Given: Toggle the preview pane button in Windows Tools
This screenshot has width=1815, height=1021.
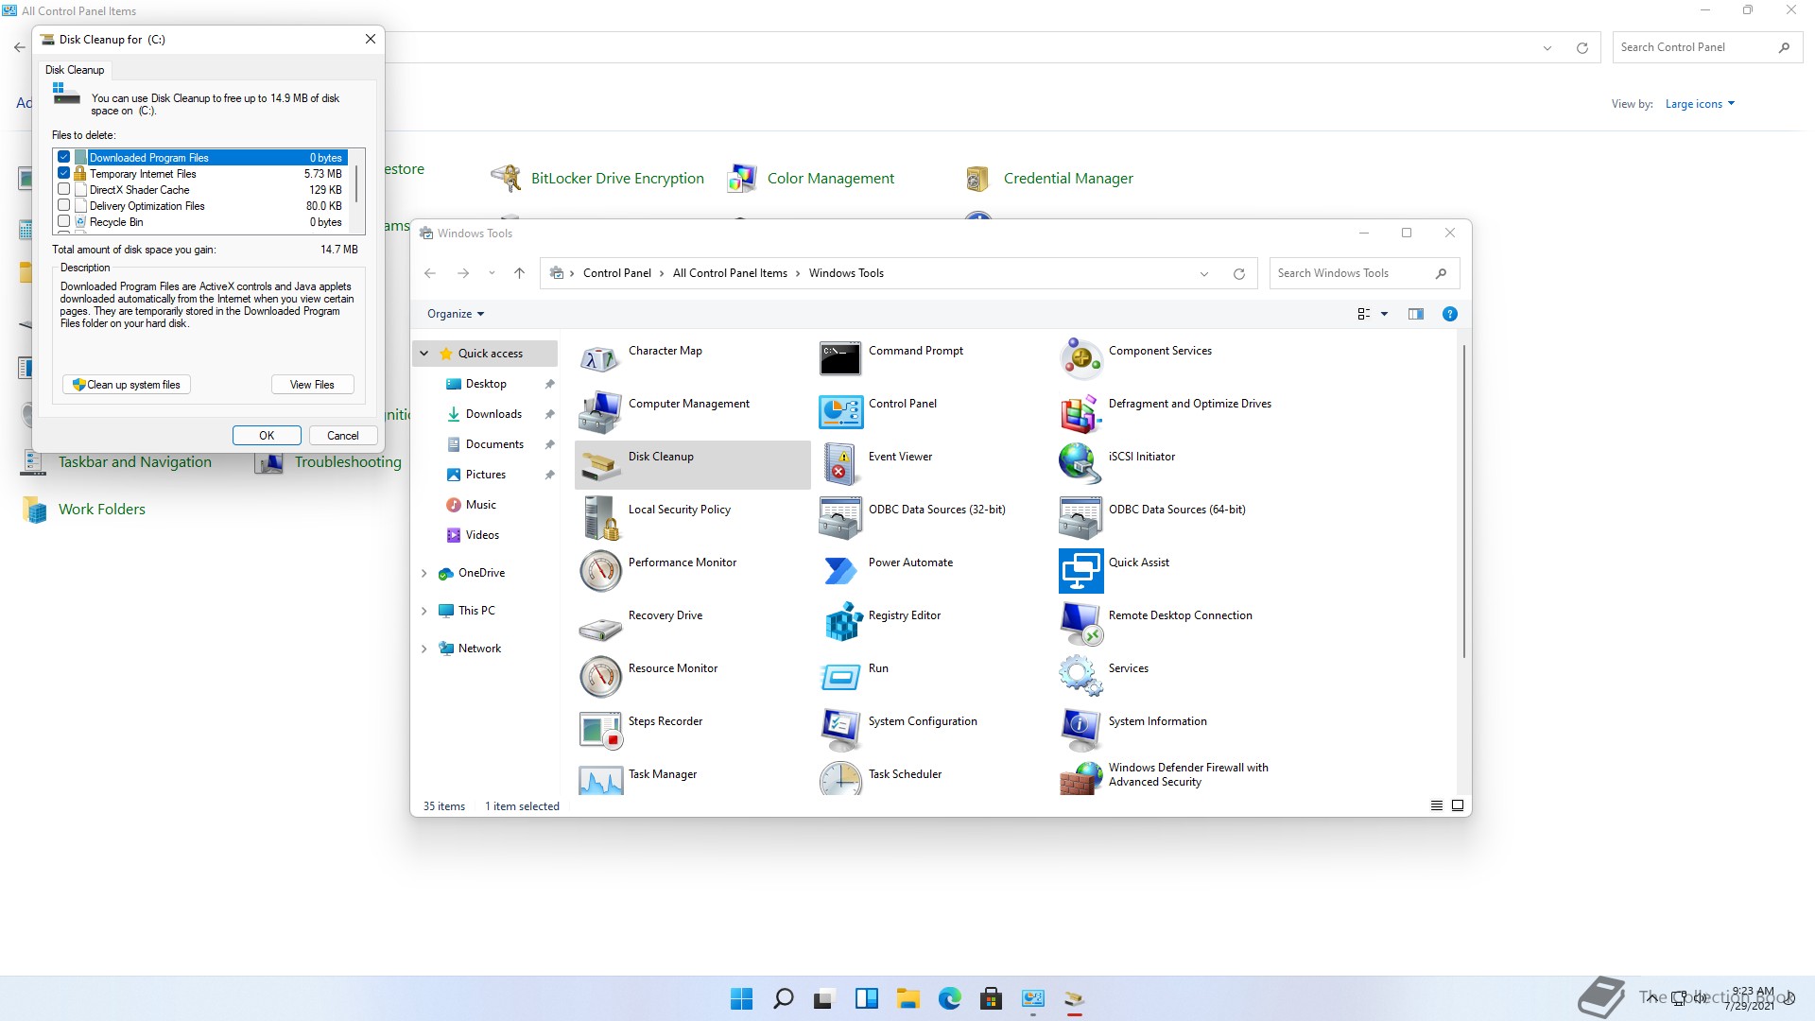Looking at the screenshot, I should point(1415,314).
